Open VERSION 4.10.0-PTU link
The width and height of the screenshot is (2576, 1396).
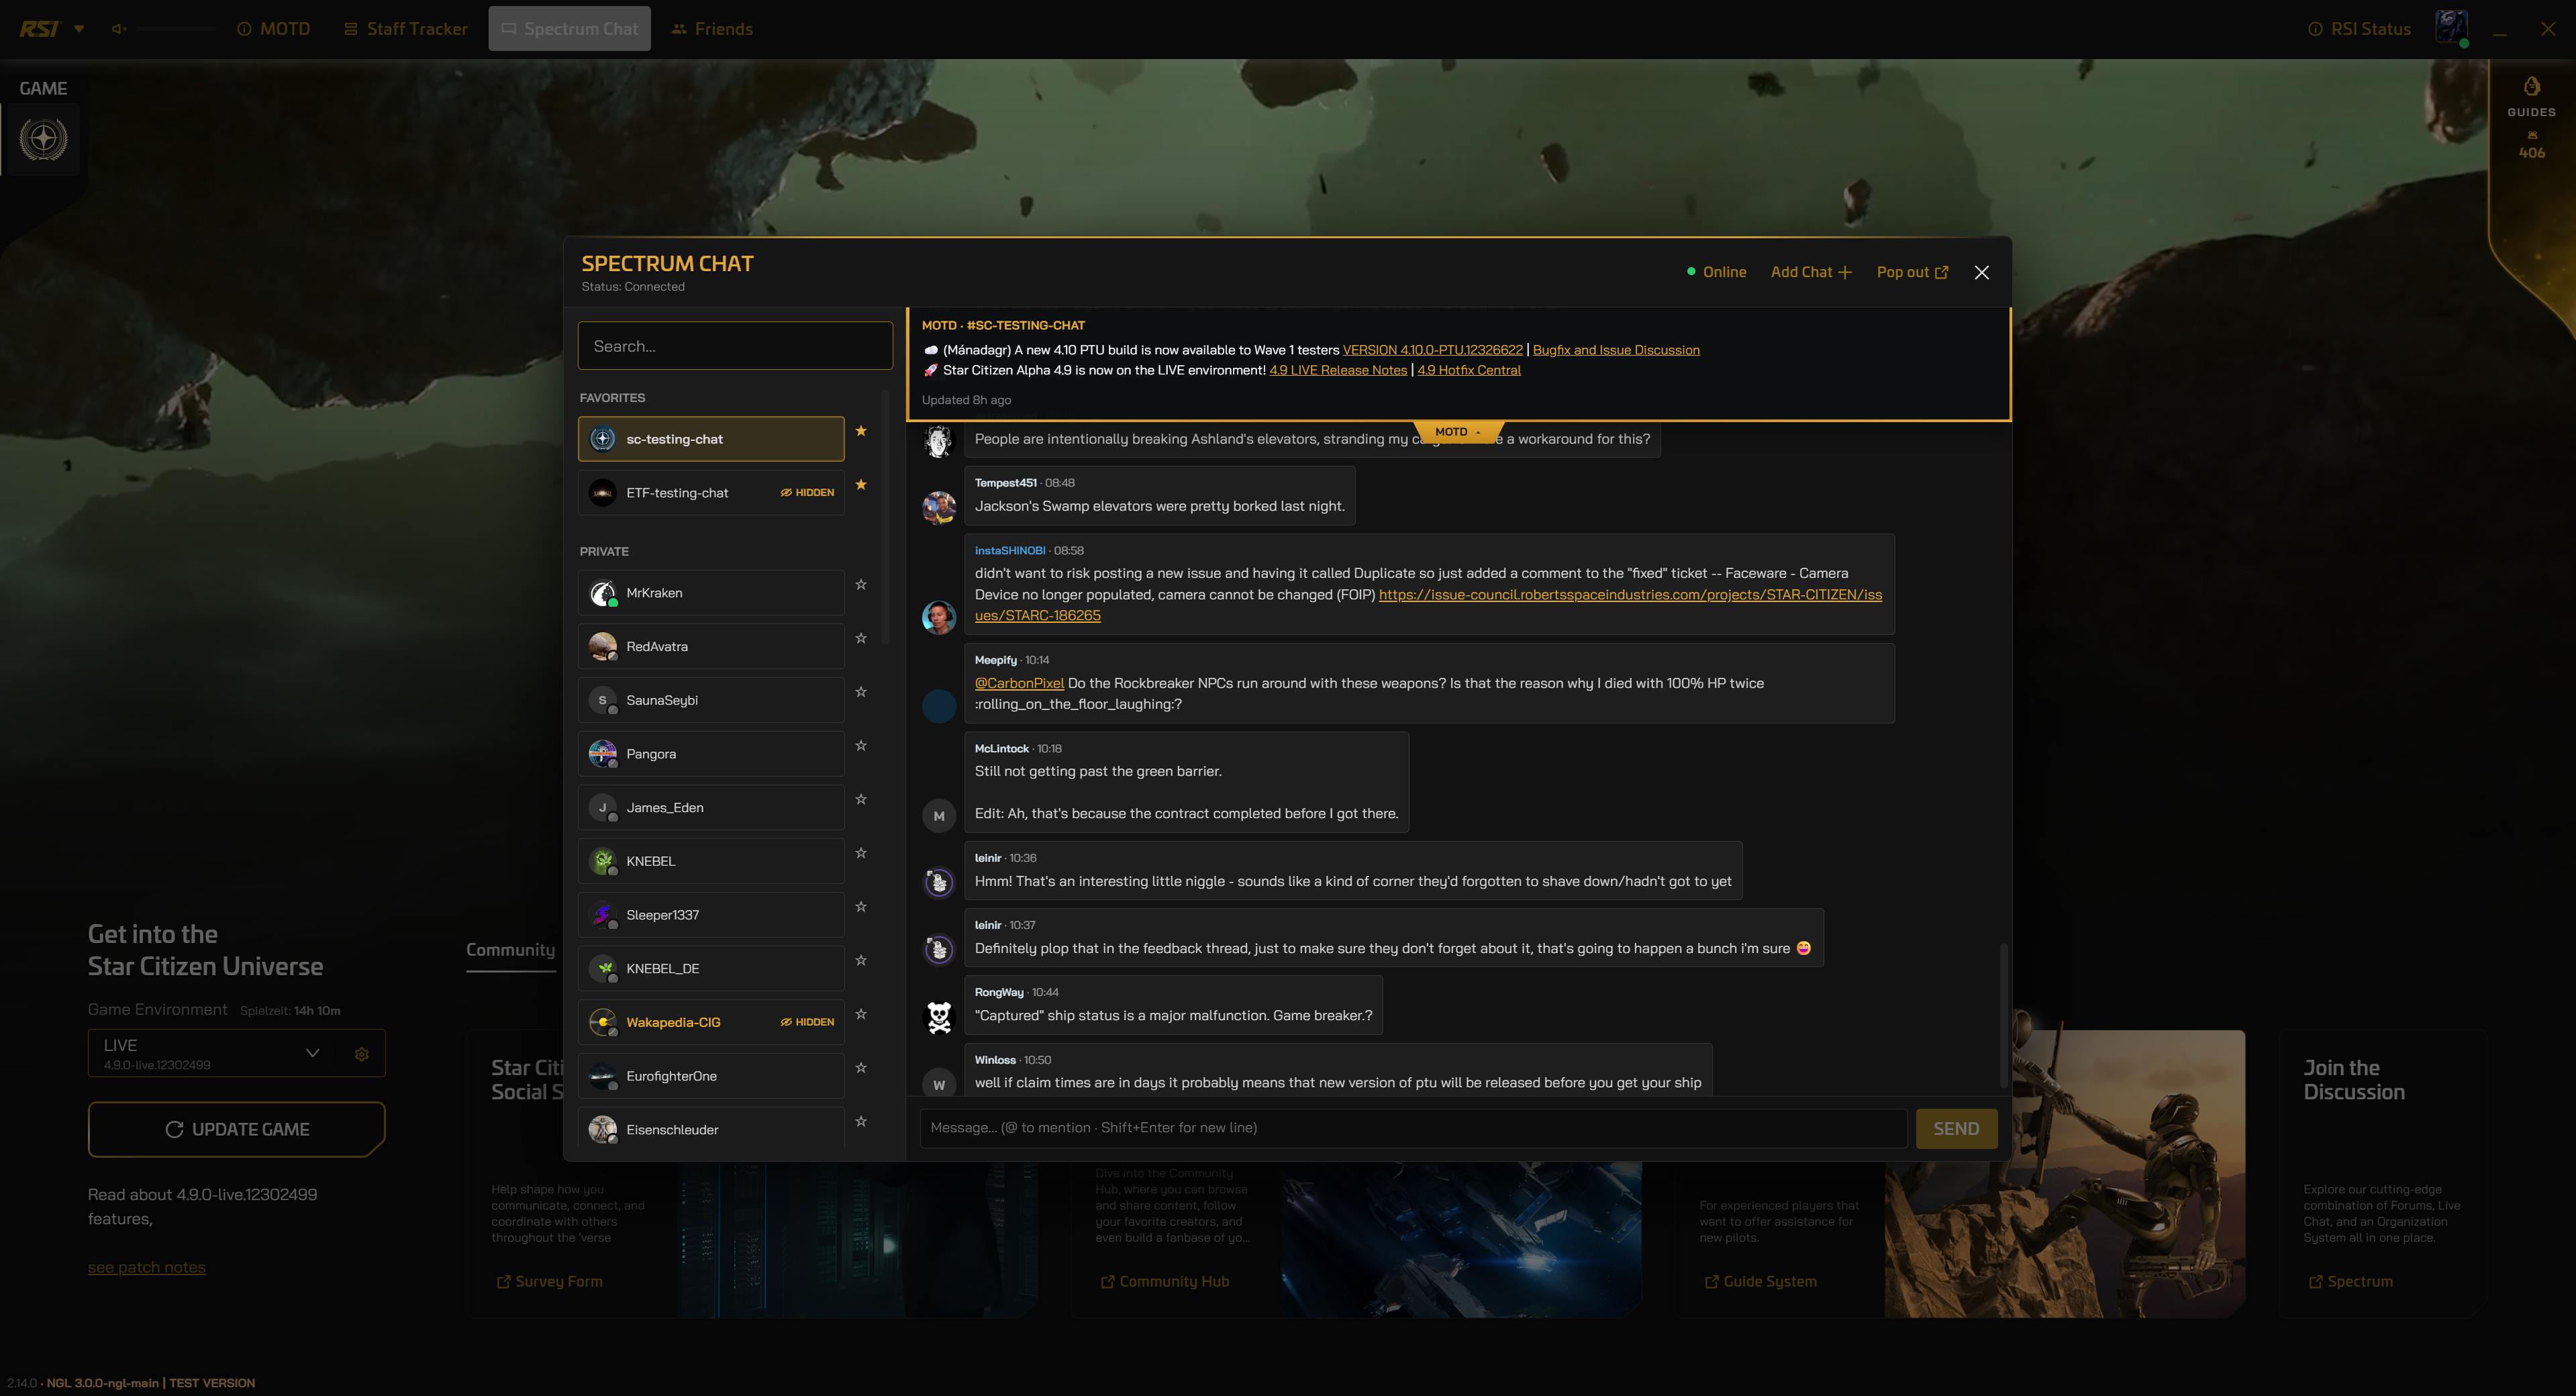tap(1432, 350)
